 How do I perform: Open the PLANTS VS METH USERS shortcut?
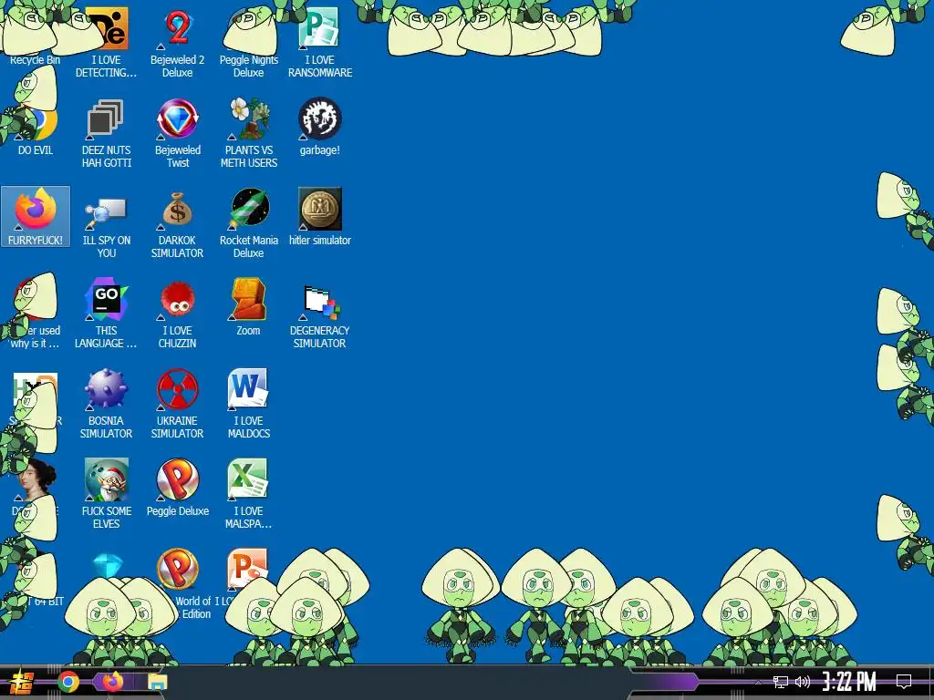pyautogui.click(x=249, y=133)
